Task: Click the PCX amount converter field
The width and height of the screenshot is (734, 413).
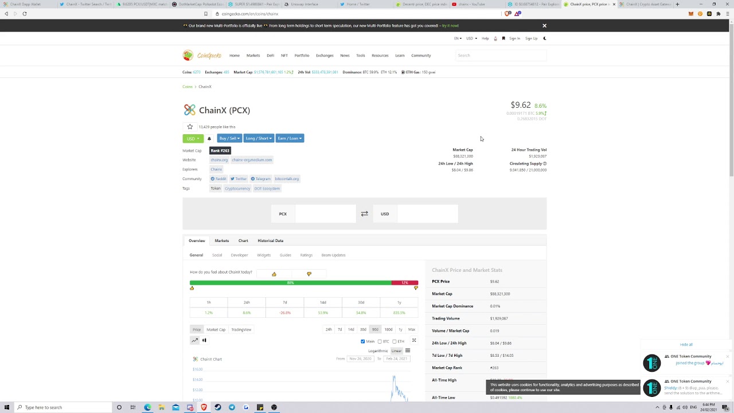Action: coord(325,214)
